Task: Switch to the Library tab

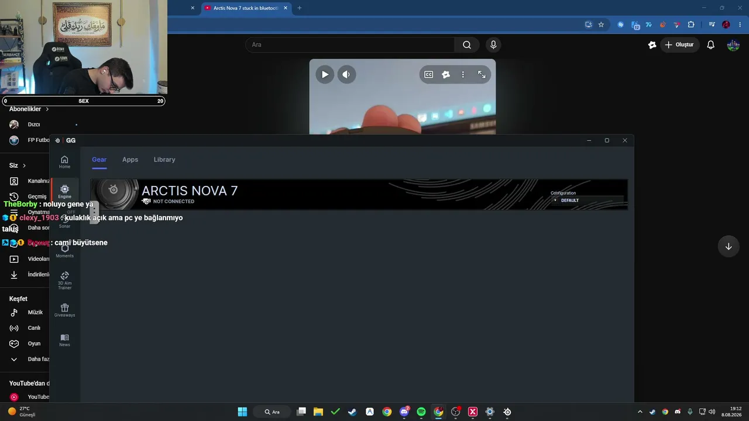Action: [x=164, y=160]
